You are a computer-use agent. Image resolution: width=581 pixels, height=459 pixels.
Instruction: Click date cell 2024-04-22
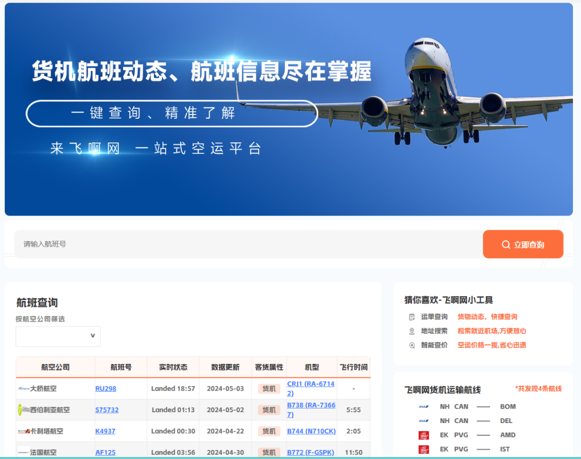(x=225, y=431)
